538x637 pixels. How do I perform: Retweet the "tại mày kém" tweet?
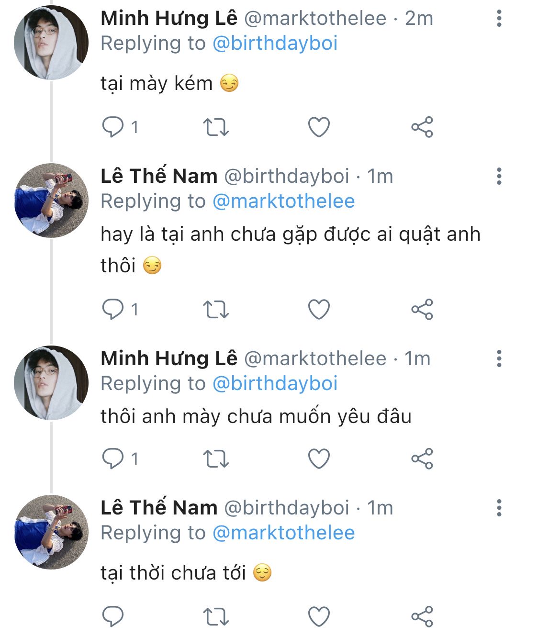pyautogui.click(x=216, y=128)
